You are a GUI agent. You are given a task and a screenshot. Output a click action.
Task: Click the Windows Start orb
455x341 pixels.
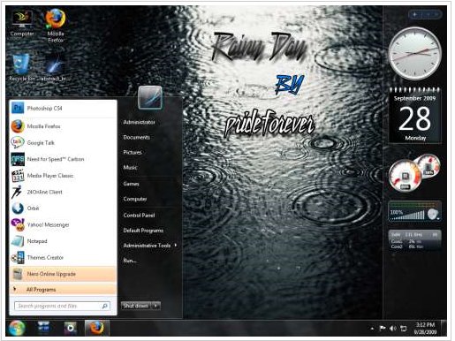[x=17, y=328]
